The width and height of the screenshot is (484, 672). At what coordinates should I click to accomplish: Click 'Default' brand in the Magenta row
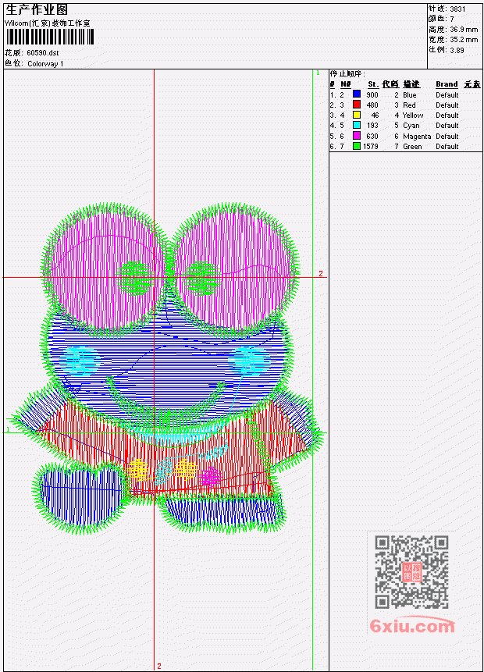(447, 137)
